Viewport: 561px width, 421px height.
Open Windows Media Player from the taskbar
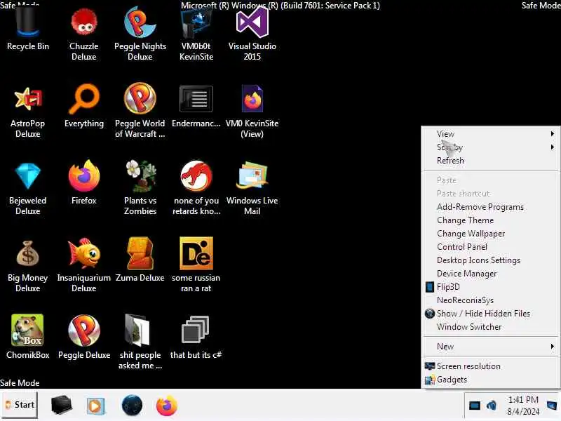(95, 406)
